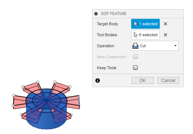Open the Operation dropdown arrow
Image resolution: width=193 pixels, height=134 pixels.
pyautogui.click(x=175, y=46)
